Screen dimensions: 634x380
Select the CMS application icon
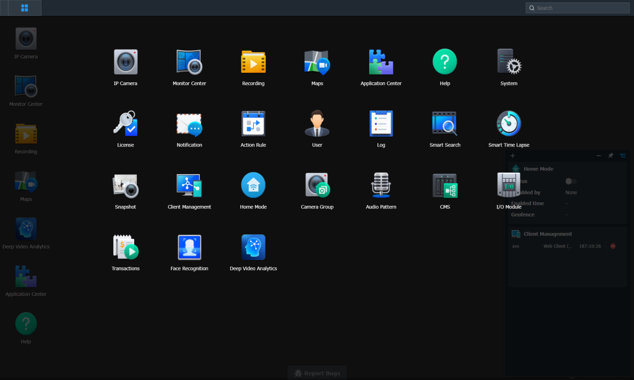[x=445, y=185]
